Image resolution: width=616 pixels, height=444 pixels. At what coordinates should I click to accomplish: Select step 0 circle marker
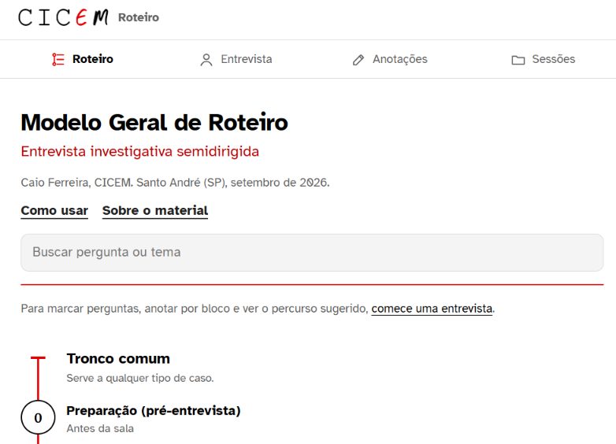click(38, 418)
